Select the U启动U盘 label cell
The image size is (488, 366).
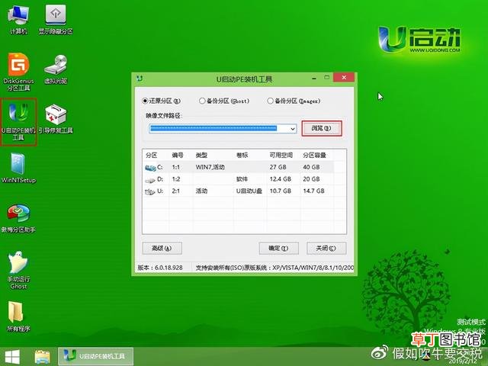tap(249, 191)
